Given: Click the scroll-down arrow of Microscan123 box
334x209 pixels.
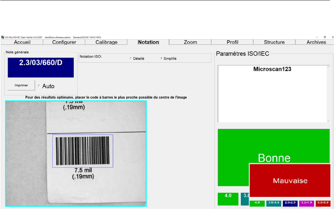Looking at the screenshot, I should [328, 121].
